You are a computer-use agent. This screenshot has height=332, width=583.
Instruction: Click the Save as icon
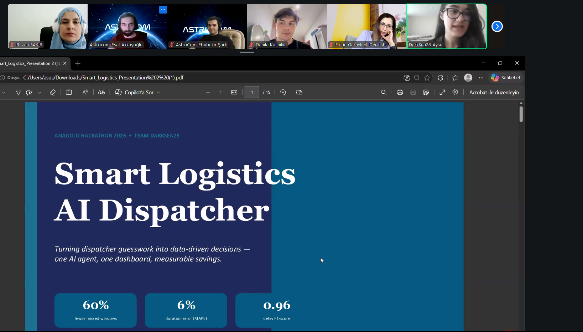[x=426, y=92]
